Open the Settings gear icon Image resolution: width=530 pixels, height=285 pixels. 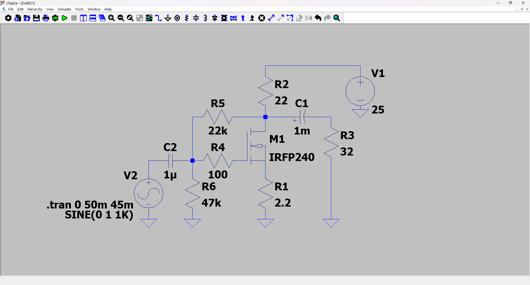pyautogui.click(x=8, y=18)
